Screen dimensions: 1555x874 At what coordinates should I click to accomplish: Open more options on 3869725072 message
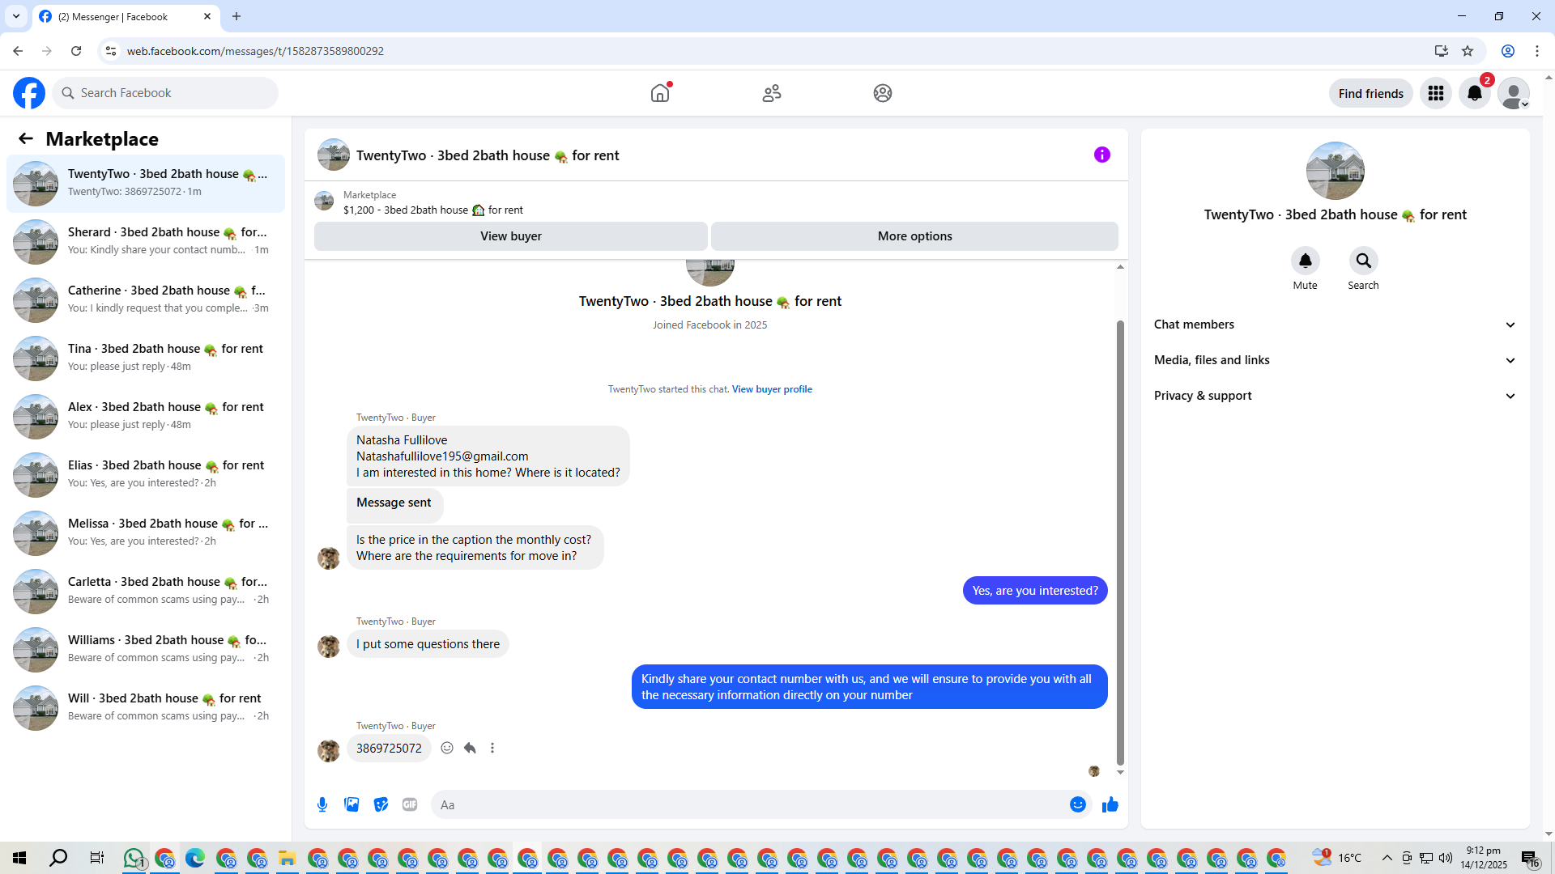pyautogui.click(x=492, y=748)
